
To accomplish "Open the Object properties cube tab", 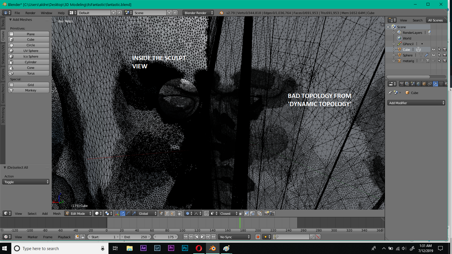I will (x=424, y=84).
